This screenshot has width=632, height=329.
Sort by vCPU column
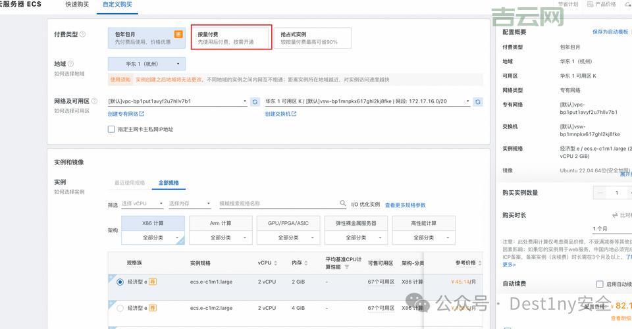click(x=276, y=263)
